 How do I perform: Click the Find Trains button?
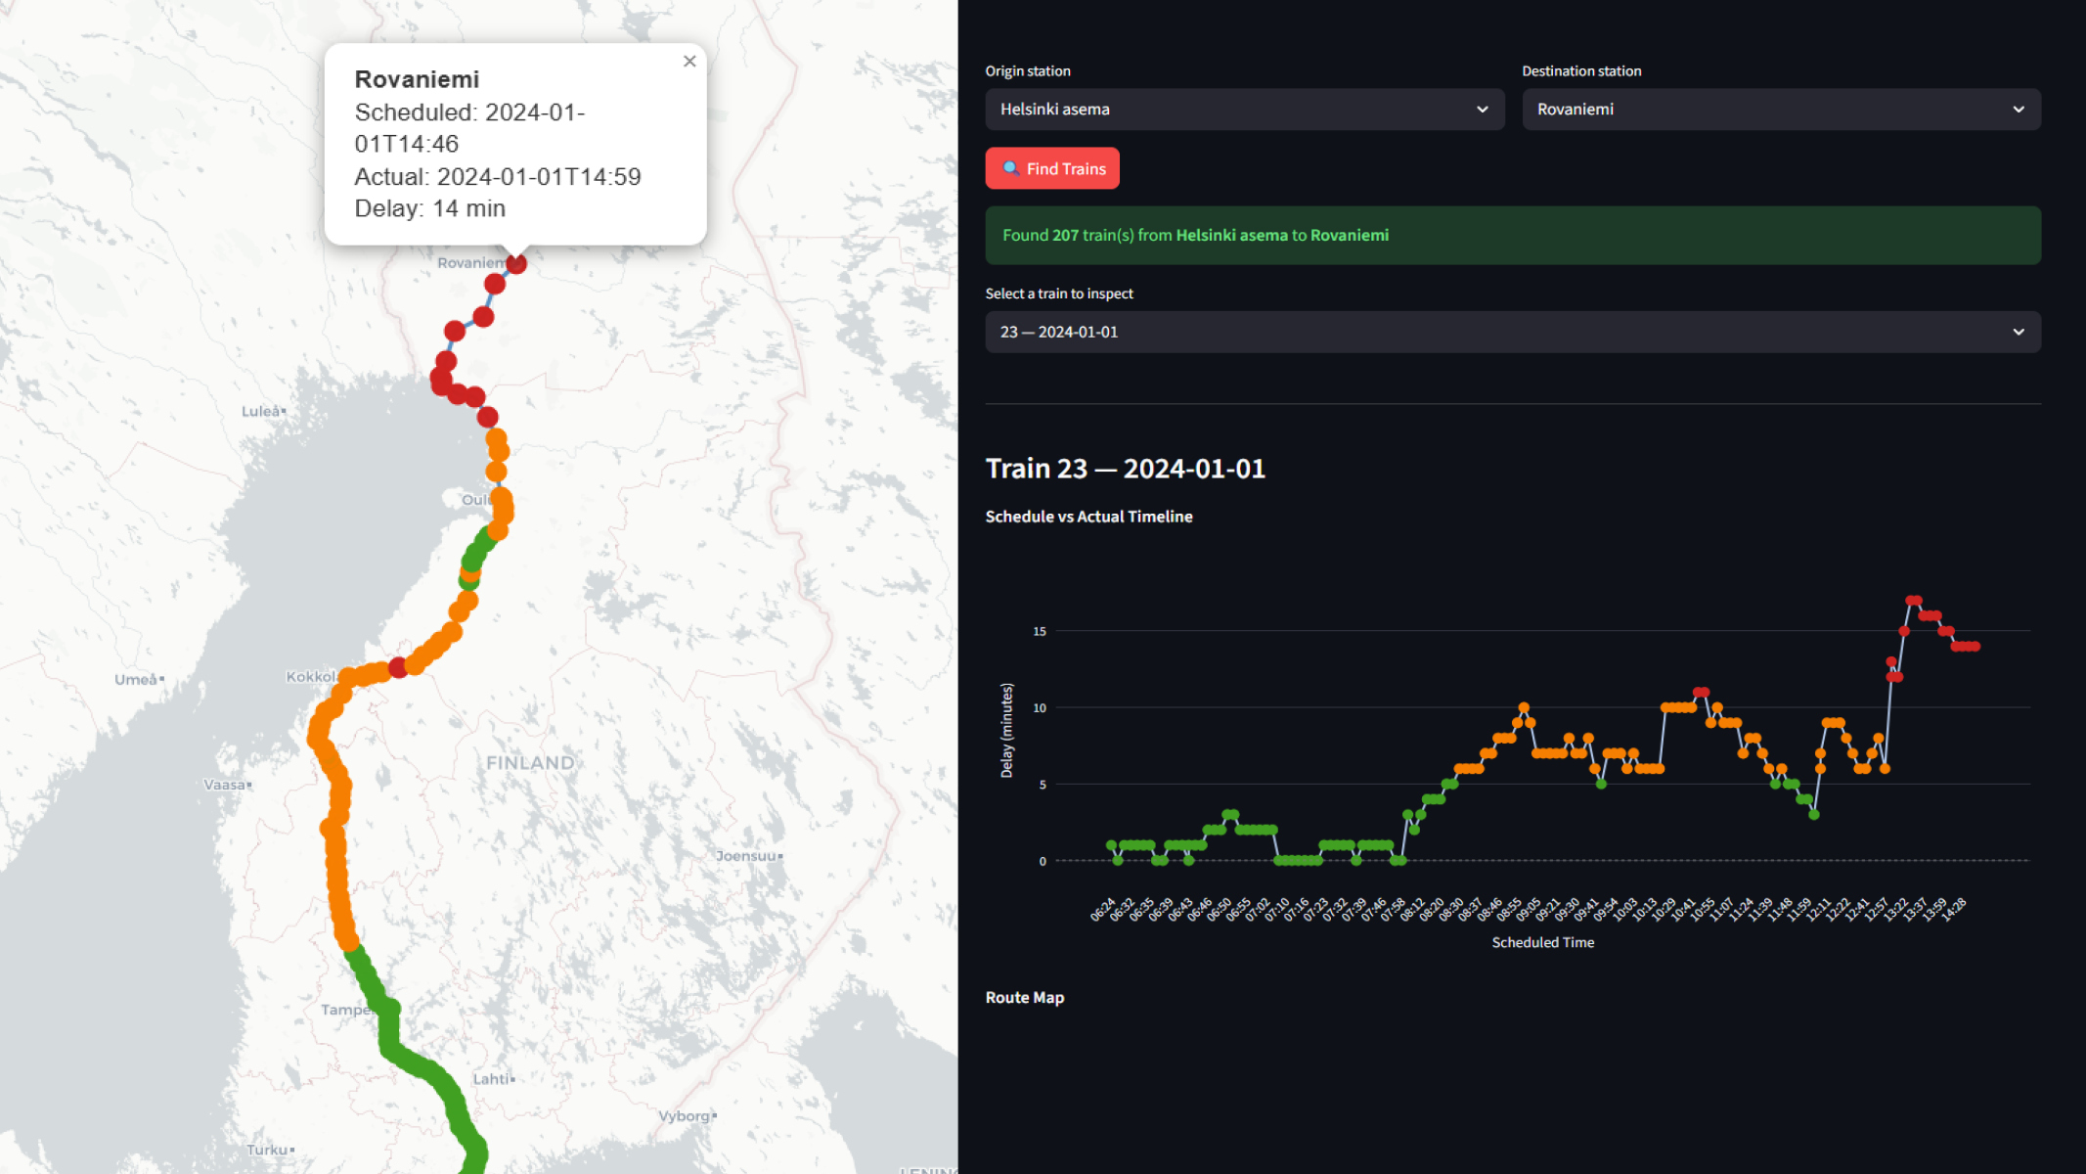(1052, 168)
